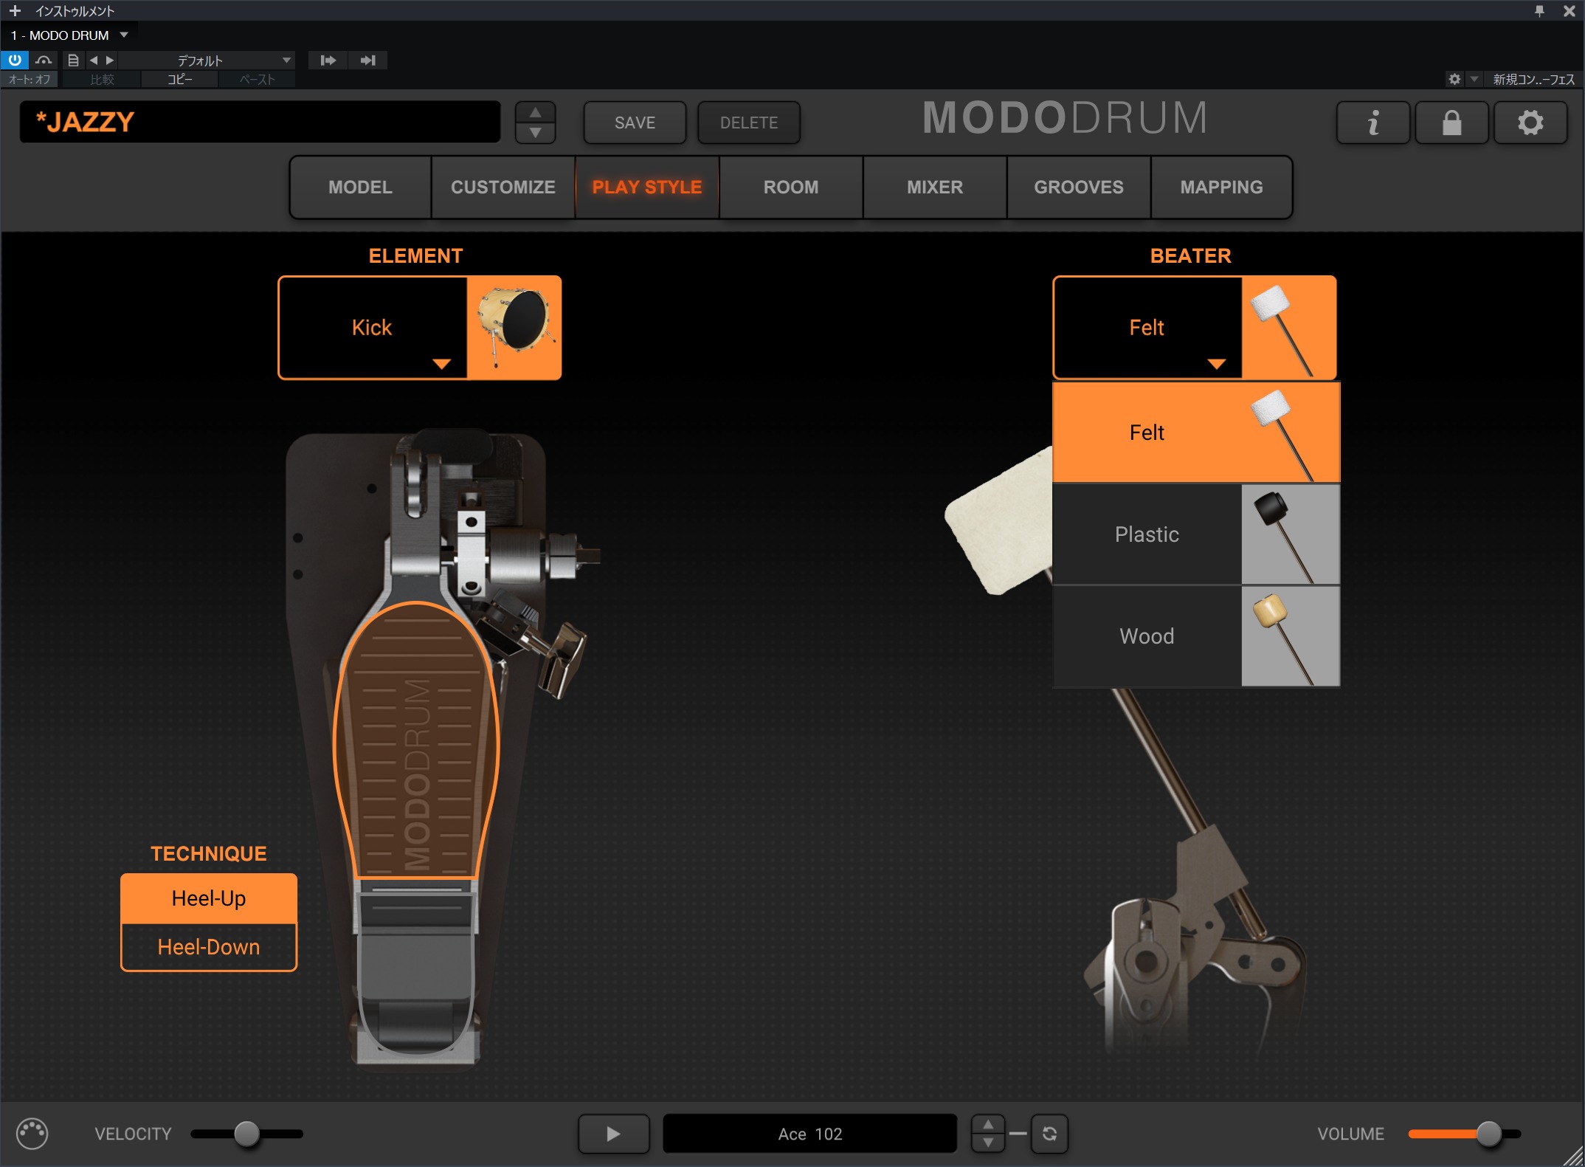The image size is (1585, 1167).
Task: Switch to the CUSTOMIZE tab
Action: [503, 187]
